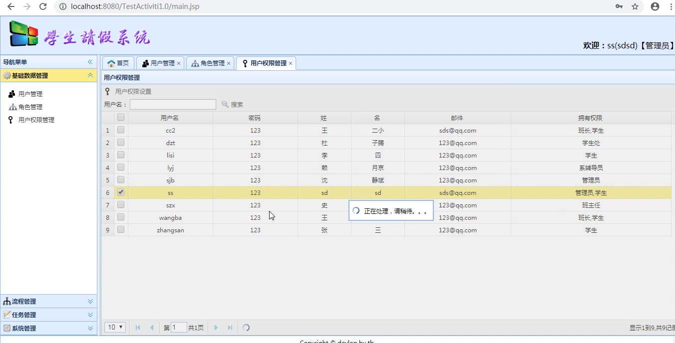
Task: Open 角色管理 in the sidebar tree
Action: coord(30,107)
